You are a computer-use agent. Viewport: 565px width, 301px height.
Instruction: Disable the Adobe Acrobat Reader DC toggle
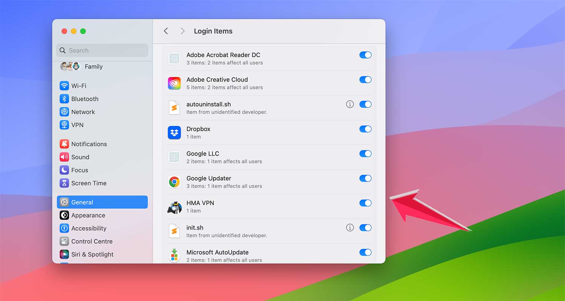click(365, 55)
